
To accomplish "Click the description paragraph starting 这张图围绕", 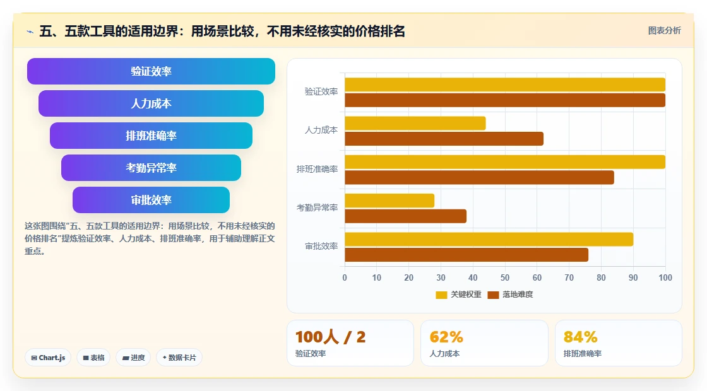I will [x=150, y=239].
